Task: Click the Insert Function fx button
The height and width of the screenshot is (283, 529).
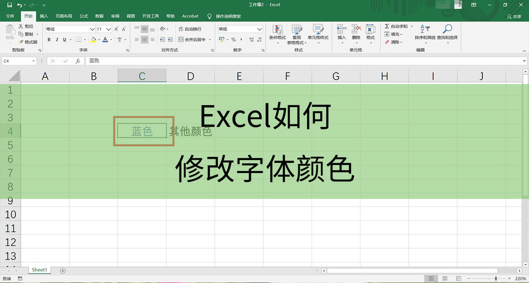Action: point(78,61)
